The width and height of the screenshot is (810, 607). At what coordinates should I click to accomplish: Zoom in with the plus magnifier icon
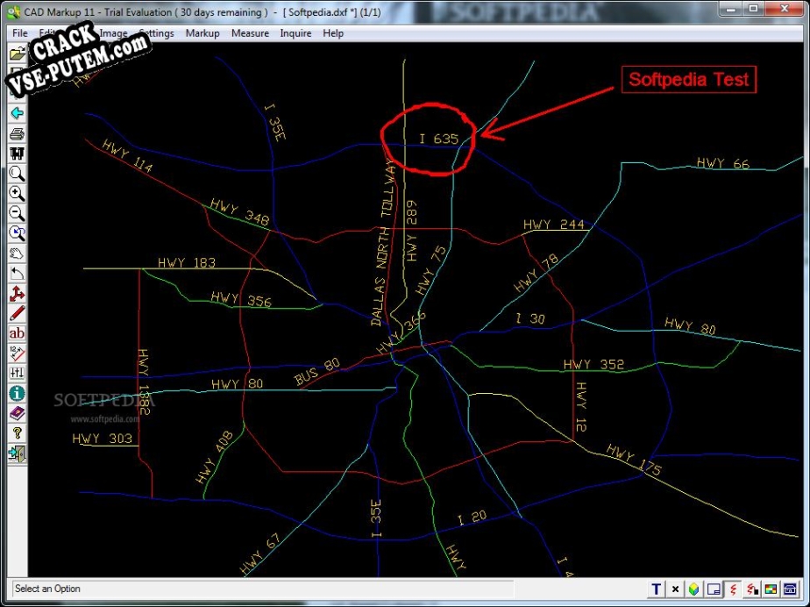pos(17,193)
